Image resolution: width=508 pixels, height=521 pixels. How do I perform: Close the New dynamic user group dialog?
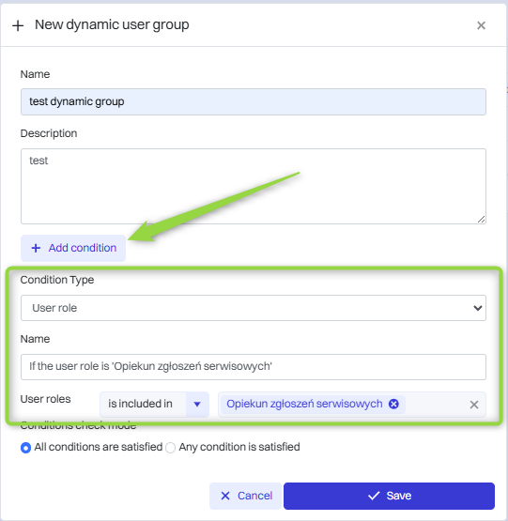click(481, 25)
